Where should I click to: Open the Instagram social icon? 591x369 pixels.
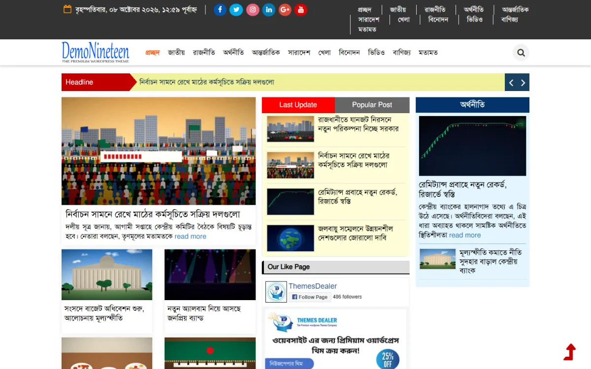point(253,10)
